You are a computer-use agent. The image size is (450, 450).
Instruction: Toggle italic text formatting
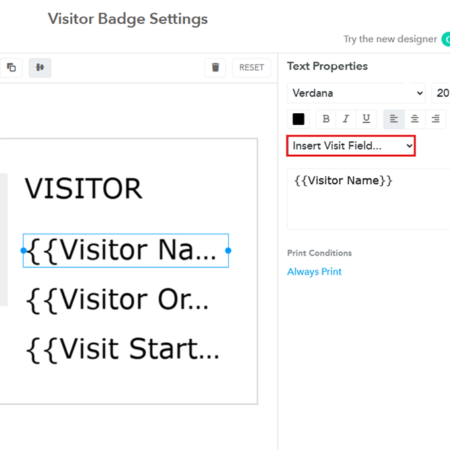pos(345,119)
